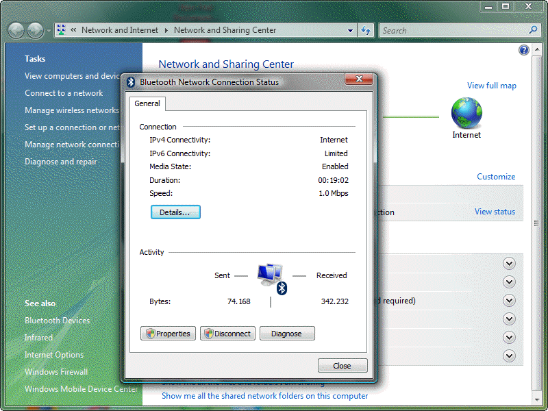Open Internet Options link

pos(54,355)
